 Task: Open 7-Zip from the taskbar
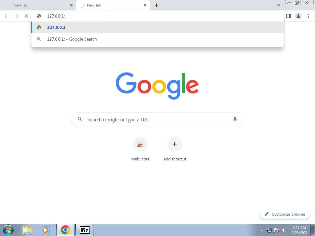pos(85,230)
